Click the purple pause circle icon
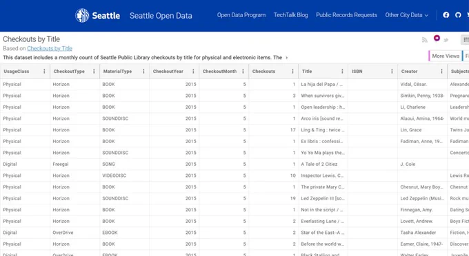Viewport: 469px width, 256px height. tap(437, 38)
